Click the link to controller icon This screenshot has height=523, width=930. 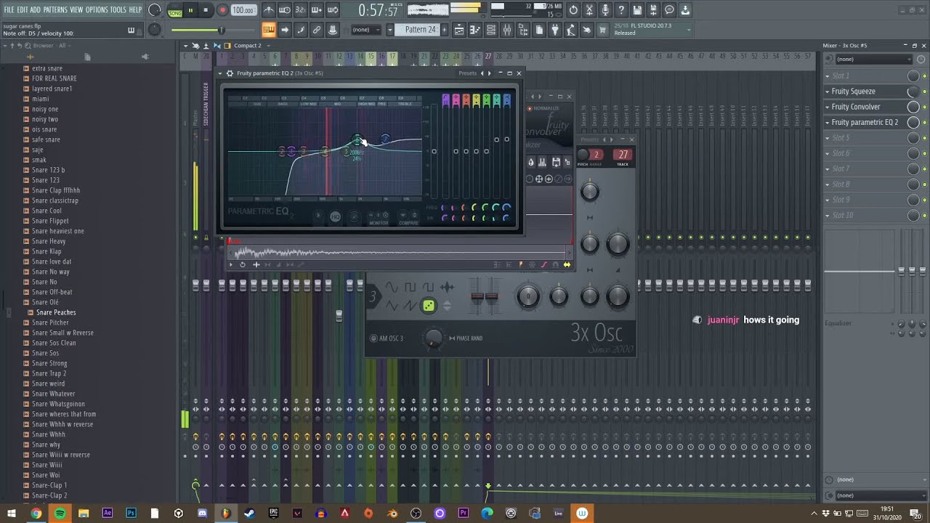(x=317, y=30)
